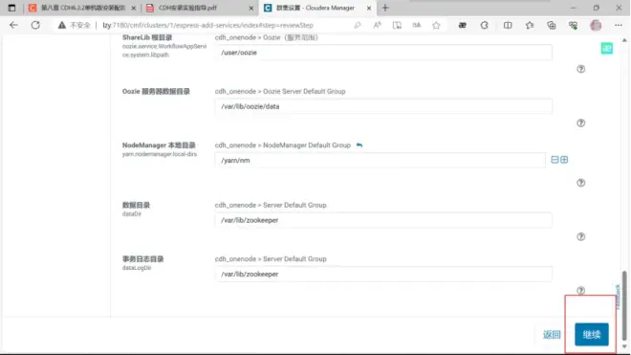Close the Cloudera Manager tab
631x355 pixels.
pyautogui.click(x=369, y=8)
